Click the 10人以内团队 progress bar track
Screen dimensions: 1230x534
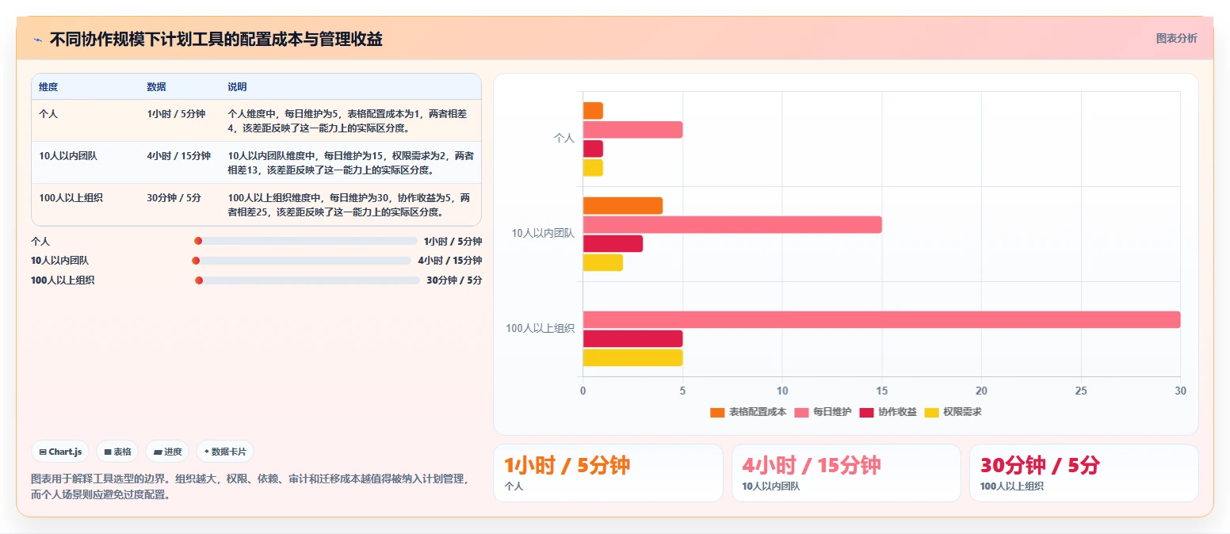[x=301, y=261]
